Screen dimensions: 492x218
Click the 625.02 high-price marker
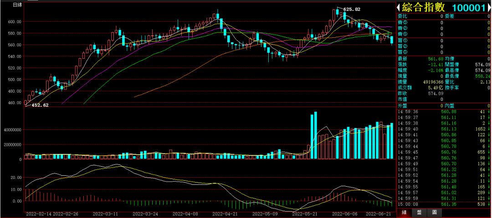coord(352,10)
